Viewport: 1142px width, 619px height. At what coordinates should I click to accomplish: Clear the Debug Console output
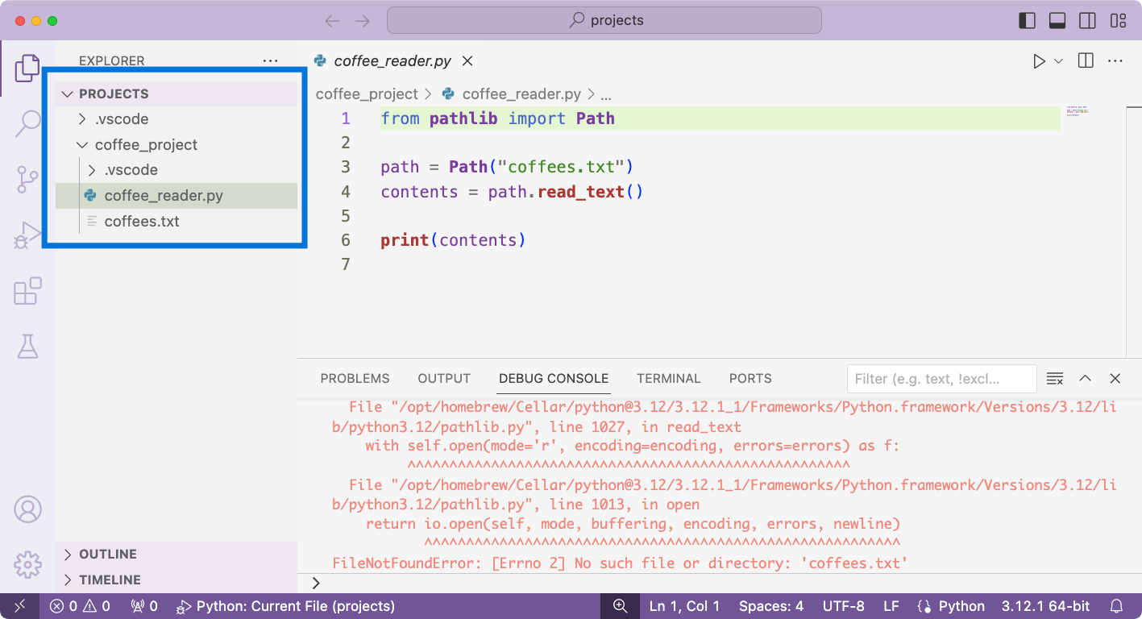[1055, 378]
